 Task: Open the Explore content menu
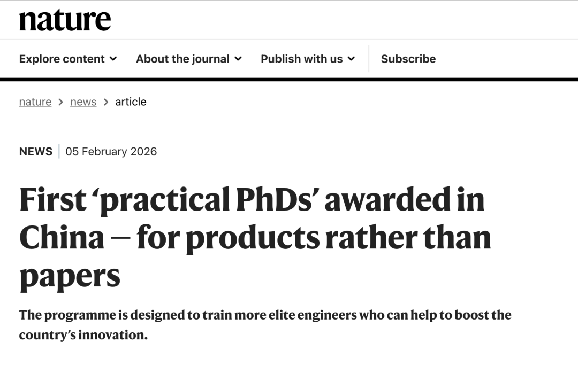(x=62, y=59)
